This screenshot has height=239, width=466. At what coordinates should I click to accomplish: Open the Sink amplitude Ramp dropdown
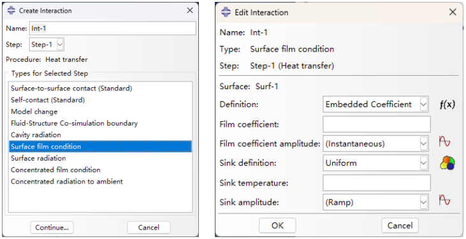coord(375,203)
